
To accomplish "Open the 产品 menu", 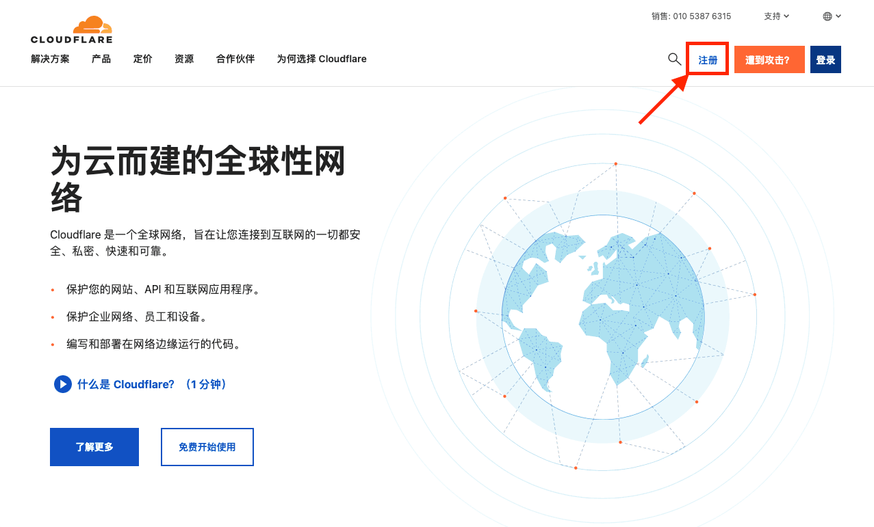I will (x=101, y=59).
